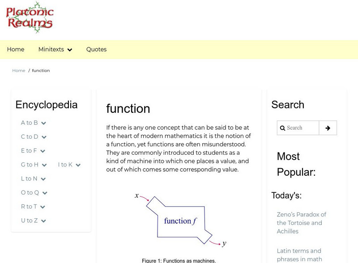This screenshot has height=263, width=358.
Task: Open Latin terms and phrases in math link
Action: tap(299, 255)
